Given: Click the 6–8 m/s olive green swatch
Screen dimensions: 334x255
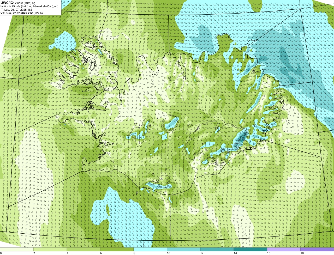Looking at the screenshot, I should click(117, 249).
